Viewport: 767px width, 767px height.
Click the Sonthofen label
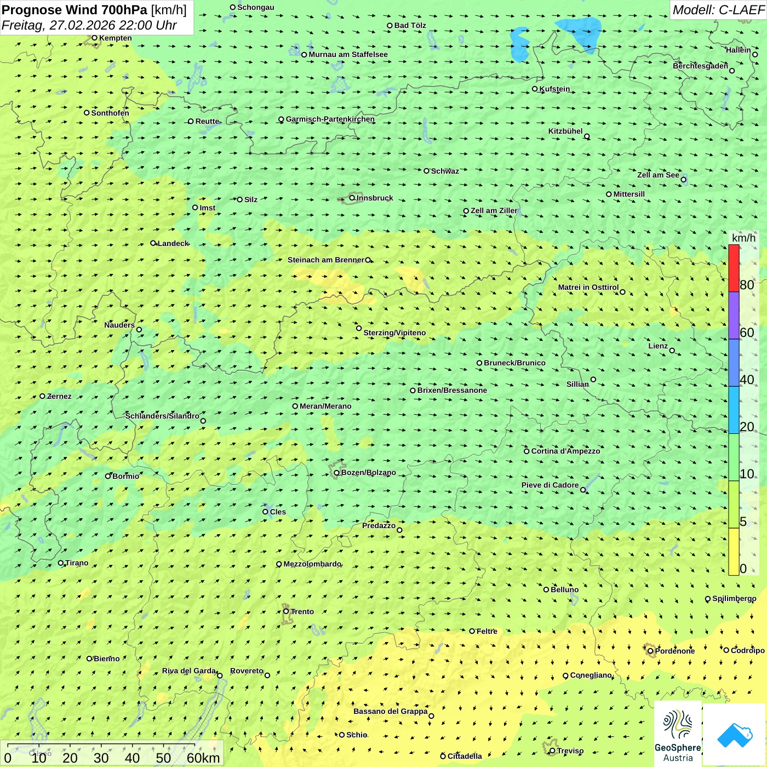click(x=110, y=113)
